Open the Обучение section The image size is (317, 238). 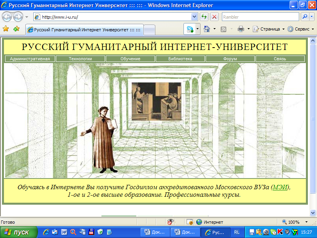(130, 59)
